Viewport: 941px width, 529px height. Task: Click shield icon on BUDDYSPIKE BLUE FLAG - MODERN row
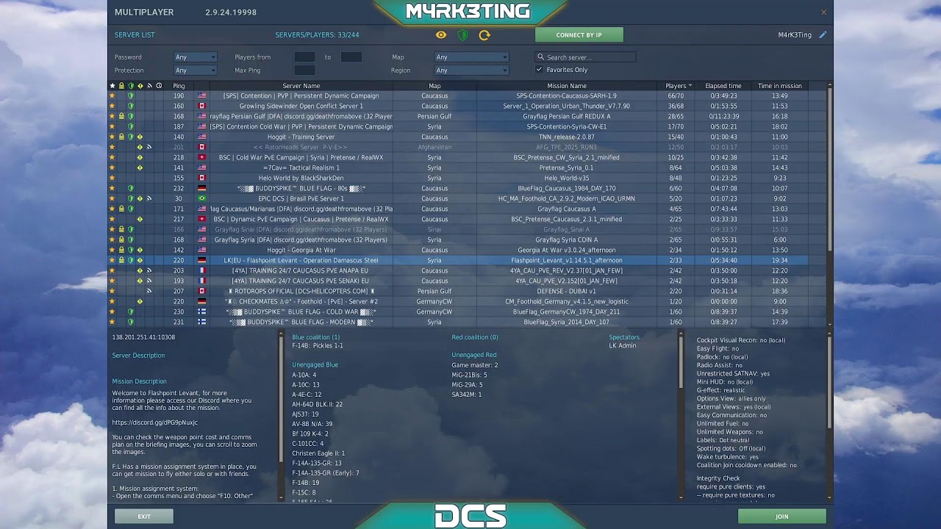131,322
